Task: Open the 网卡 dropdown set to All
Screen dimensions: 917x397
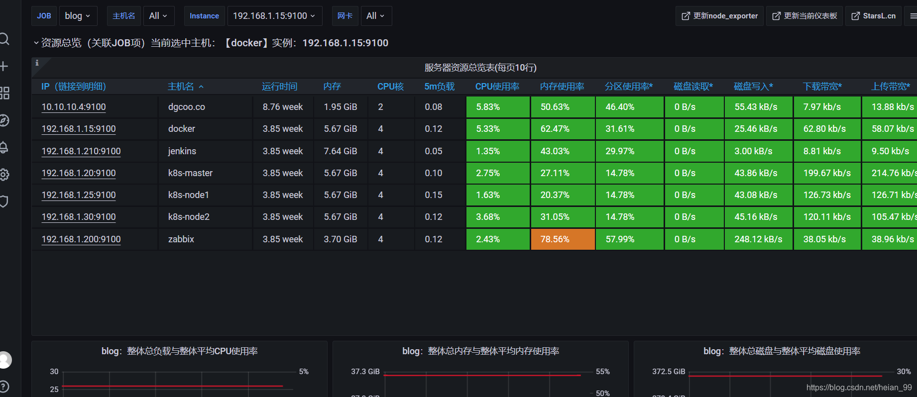Action: pyautogui.click(x=375, y=16)
